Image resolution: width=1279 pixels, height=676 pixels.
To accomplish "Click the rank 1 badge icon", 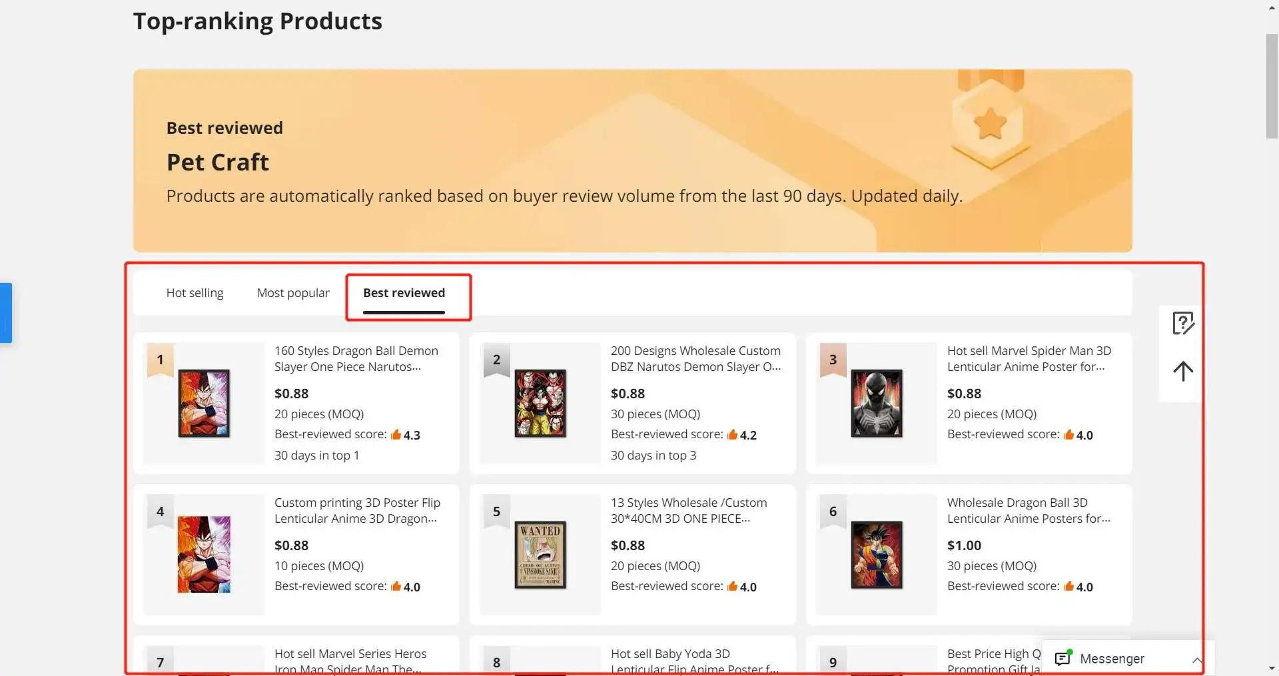I will 160,360.
